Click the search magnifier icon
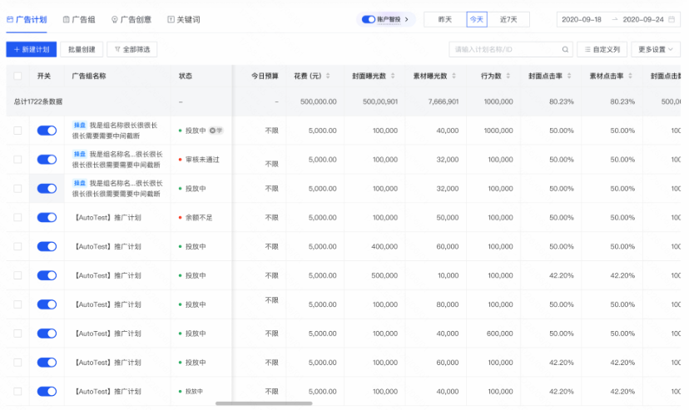This screenshot has width=689, height=410. 565,50
